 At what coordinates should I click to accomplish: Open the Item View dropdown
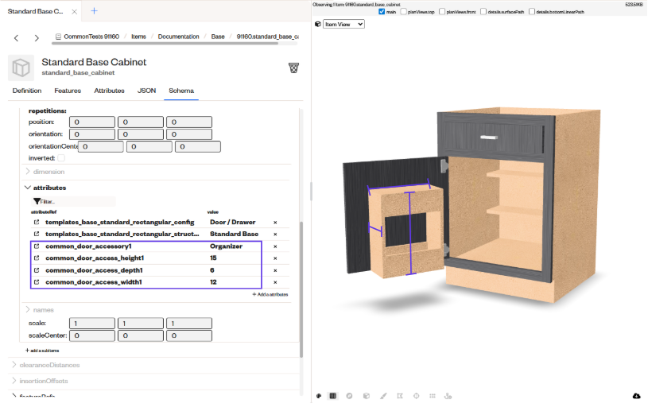point(343,25)
